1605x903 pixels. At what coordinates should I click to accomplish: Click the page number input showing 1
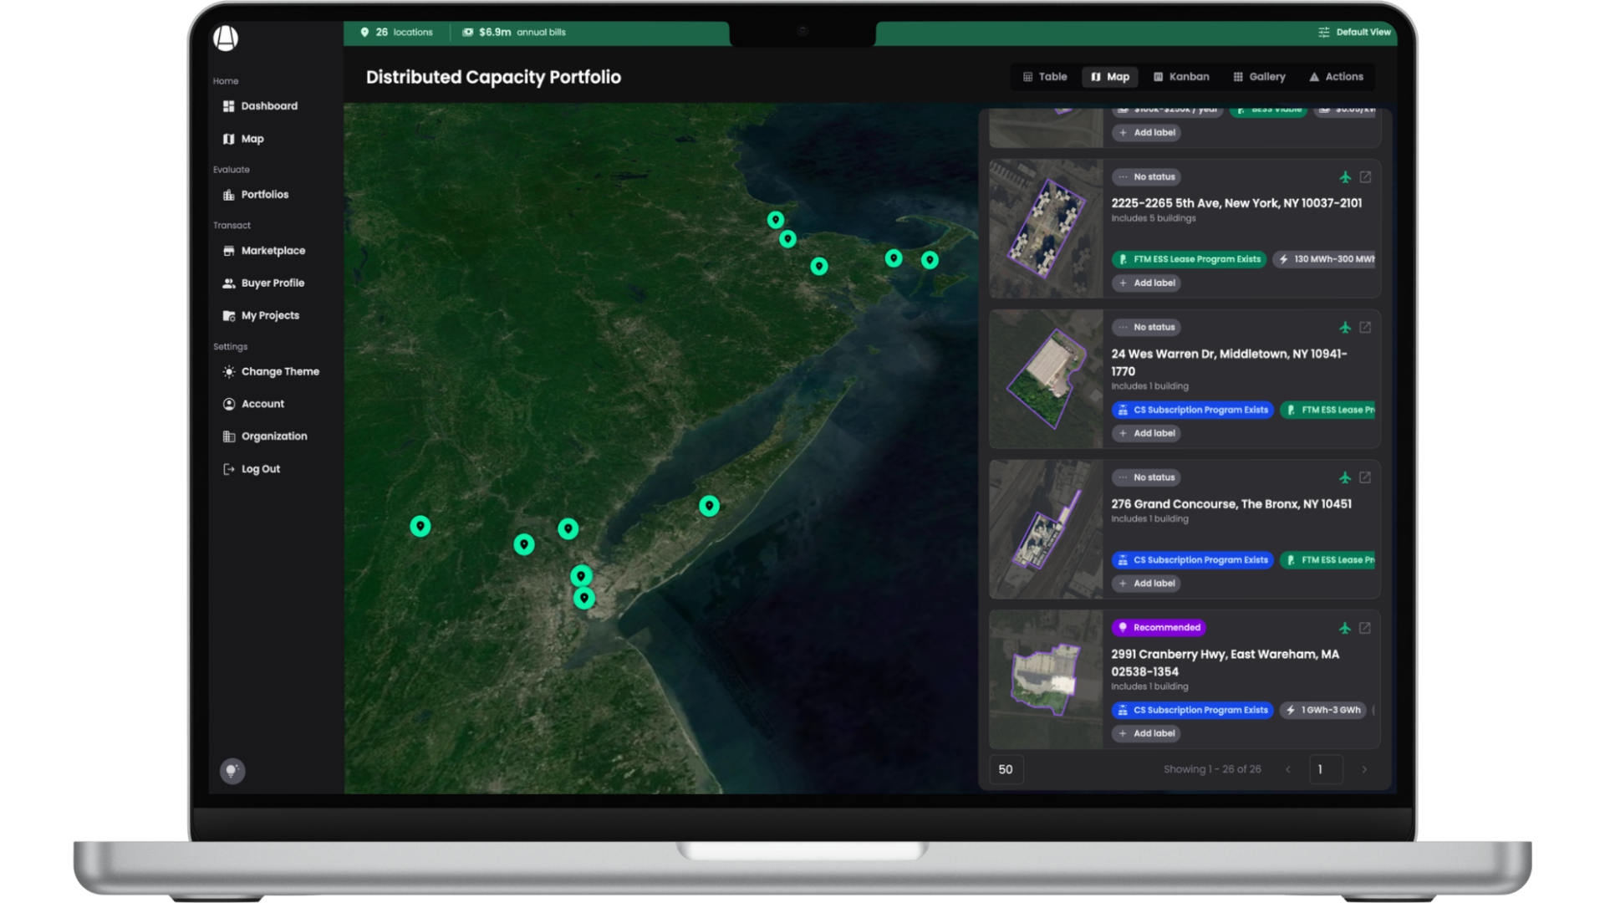pos(1326,770)
